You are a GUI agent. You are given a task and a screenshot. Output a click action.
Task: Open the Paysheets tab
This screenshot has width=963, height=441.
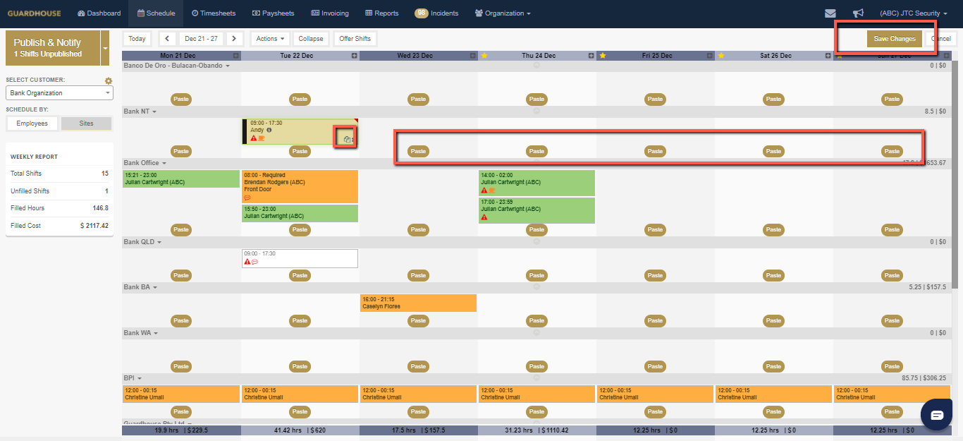(274, 13)
